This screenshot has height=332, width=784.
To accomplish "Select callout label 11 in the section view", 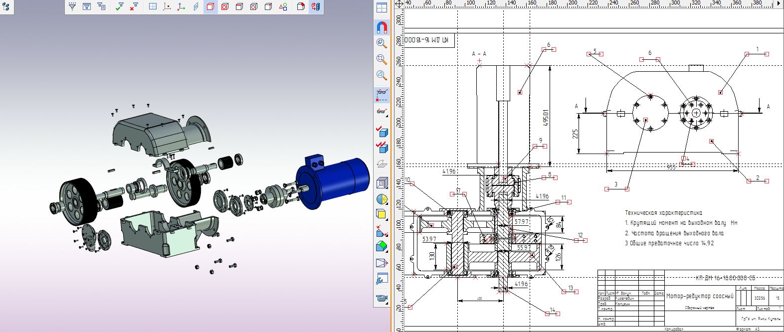I will [x=564, y=198].
